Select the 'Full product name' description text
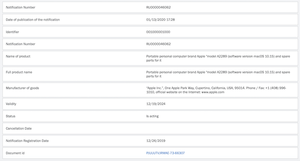This screenshot has height=161, width=300. coord(218,74)
